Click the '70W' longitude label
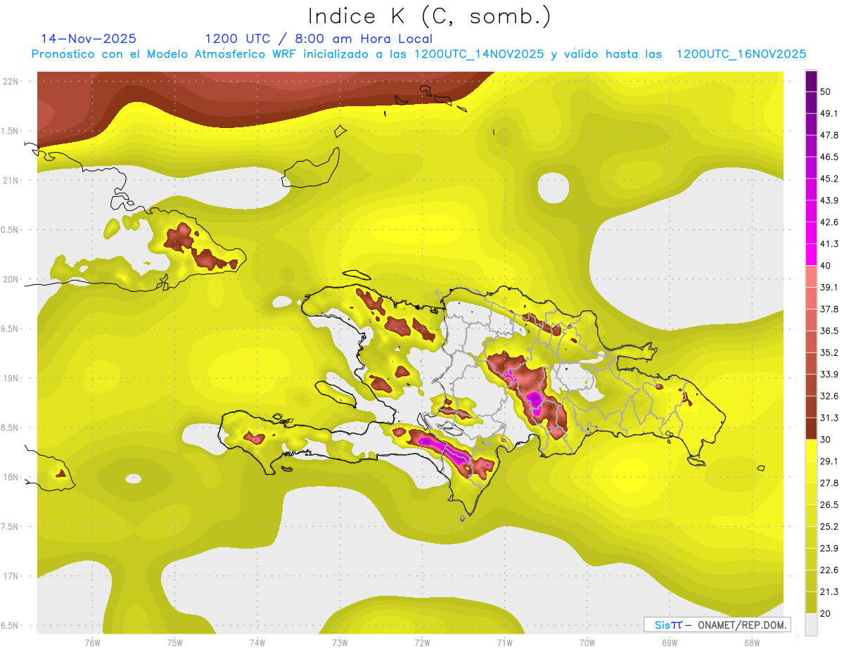 tap(587, 643)
